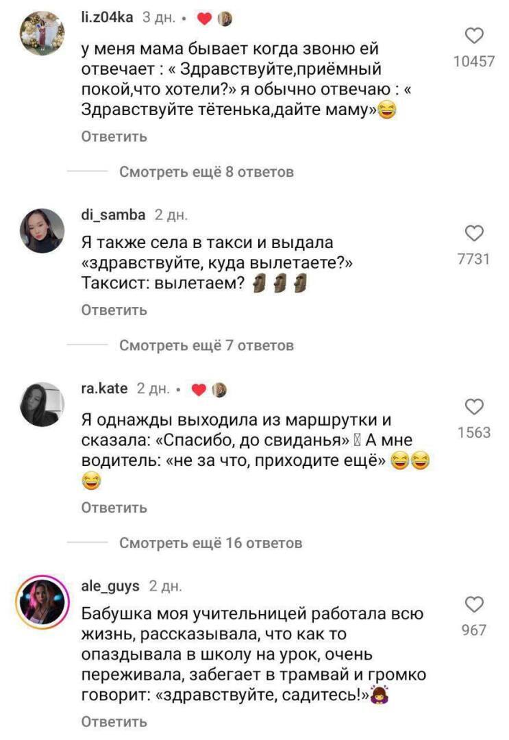Like ale_guys' comment about grandmother
This screenshot has width=509, height=740.
coord(474,604)
